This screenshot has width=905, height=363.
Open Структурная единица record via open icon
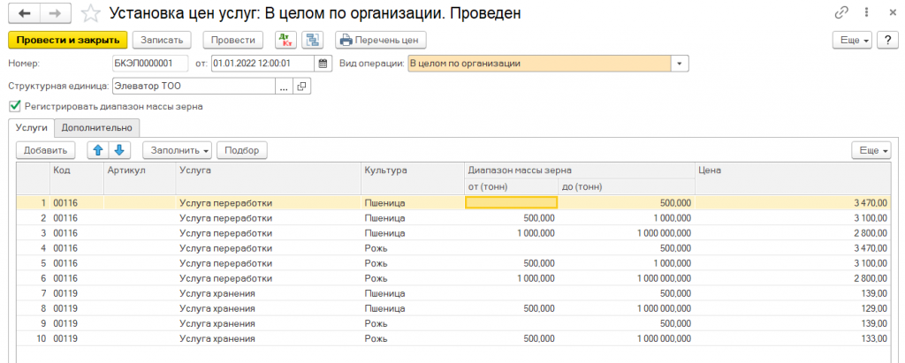coord(301,87)
